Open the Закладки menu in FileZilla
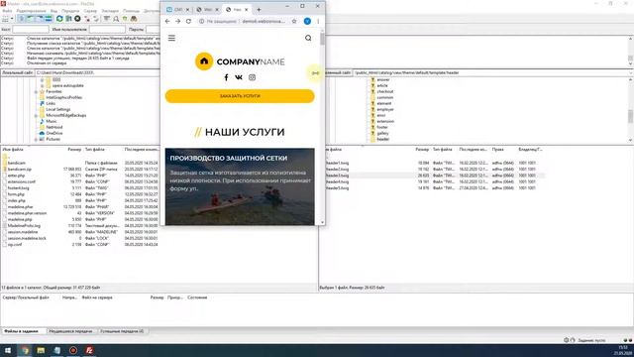 point(110,11)
